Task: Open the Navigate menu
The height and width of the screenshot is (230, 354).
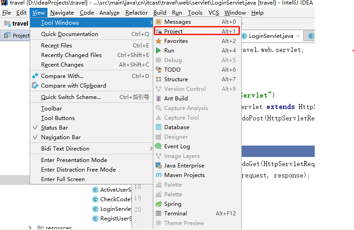Action: pyautogui.click(x=62, y=13)
